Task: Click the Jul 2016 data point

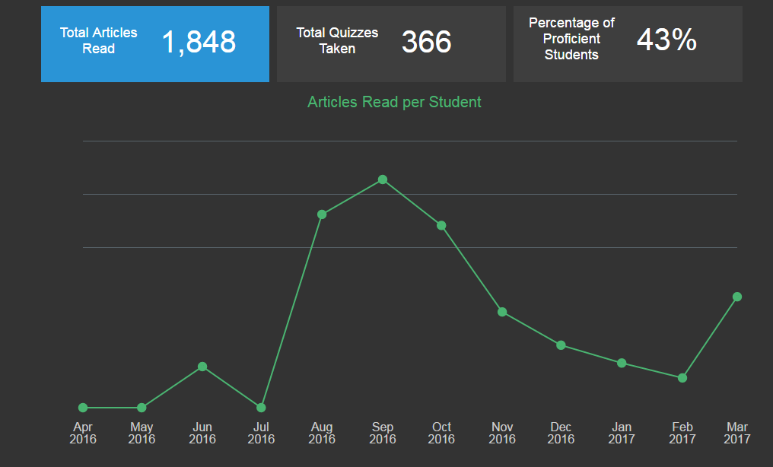Action: [x=261, y=408]
